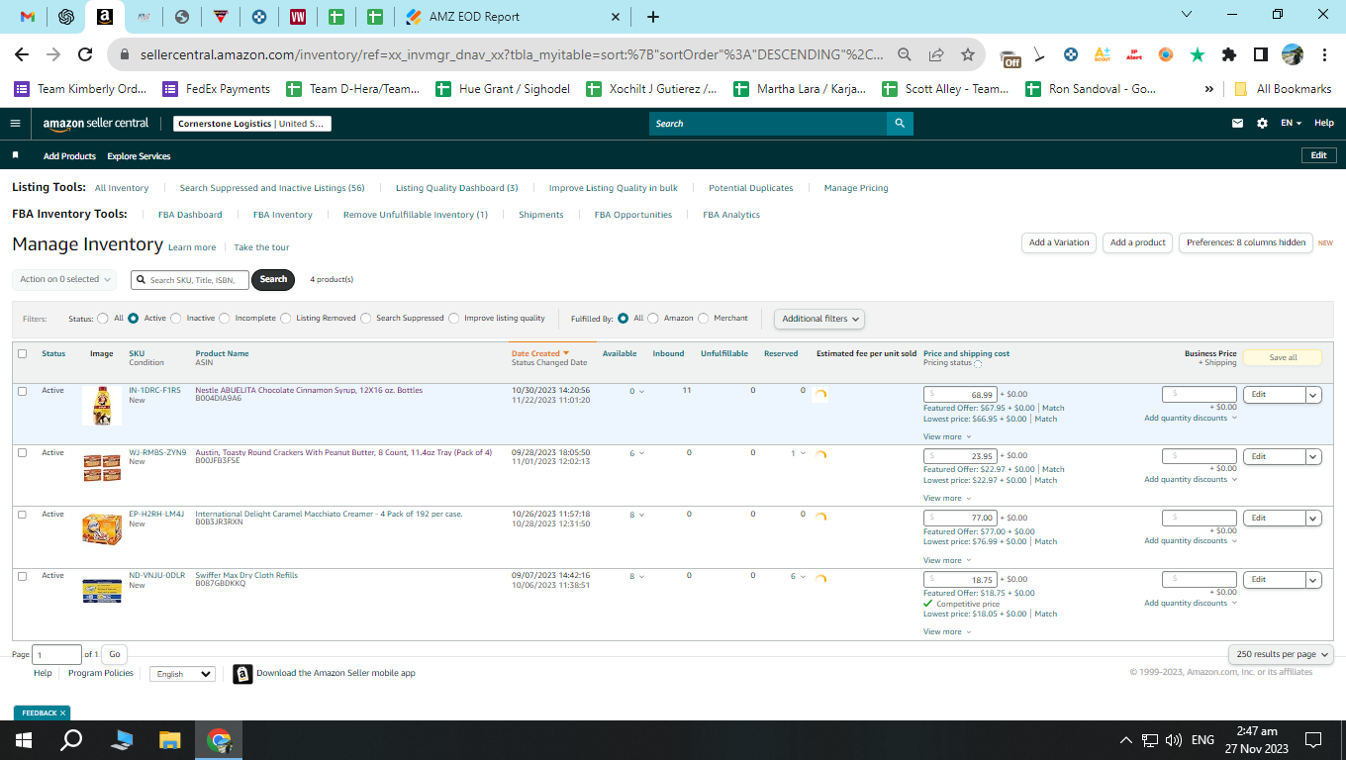Open Windows taskbar search
The height and width of the screenshot is (760, 1346).
72,740
